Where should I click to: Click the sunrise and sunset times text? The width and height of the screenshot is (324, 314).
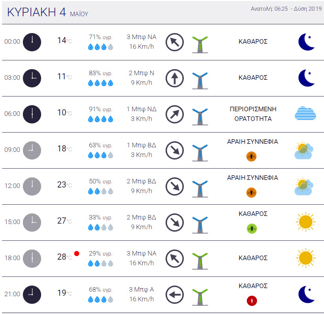coord(286,9)
